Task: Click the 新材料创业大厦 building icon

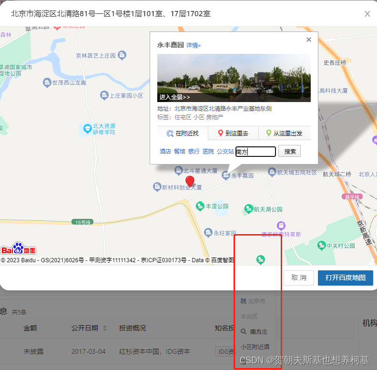Action: click(x=157, y=187)
